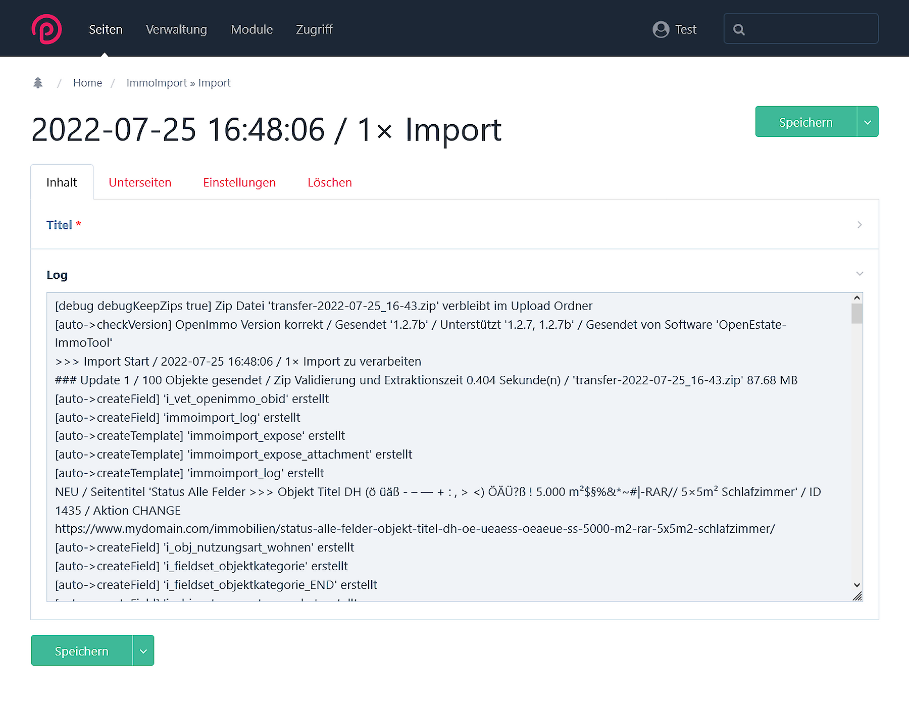Open the Verwaltung menu
This screenshot has height=702, width=909.
[176, 30]
